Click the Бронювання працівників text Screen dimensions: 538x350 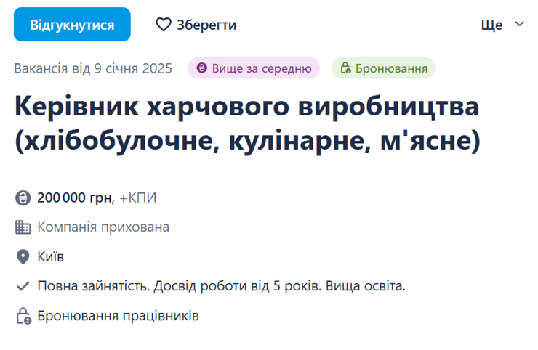118,316
